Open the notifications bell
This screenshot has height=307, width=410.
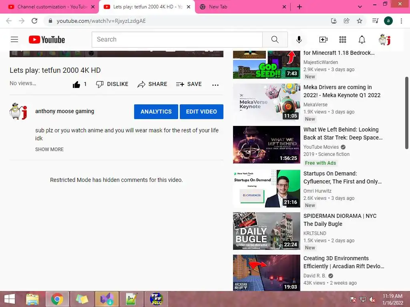pyautogui.click(x=362, y=40)
